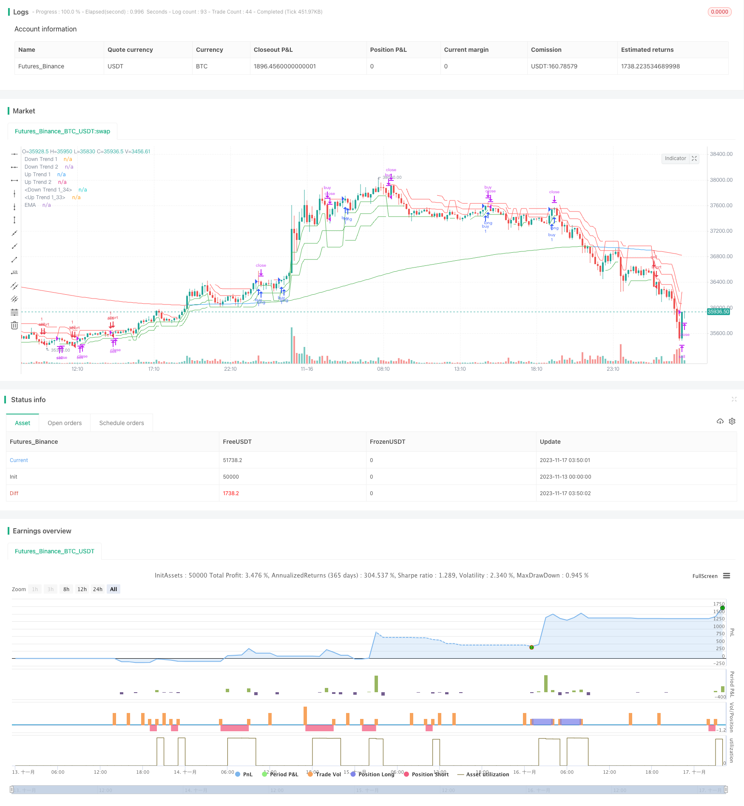Screen dimensions: 744x806
Task: Select the price channel line tool
Action: (x=14, y=286)
